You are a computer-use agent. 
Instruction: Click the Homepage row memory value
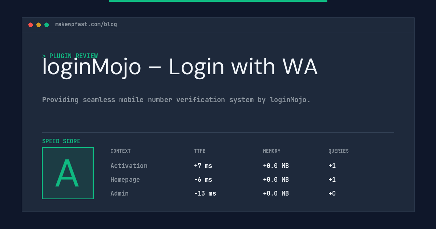(x=276, y=180)
